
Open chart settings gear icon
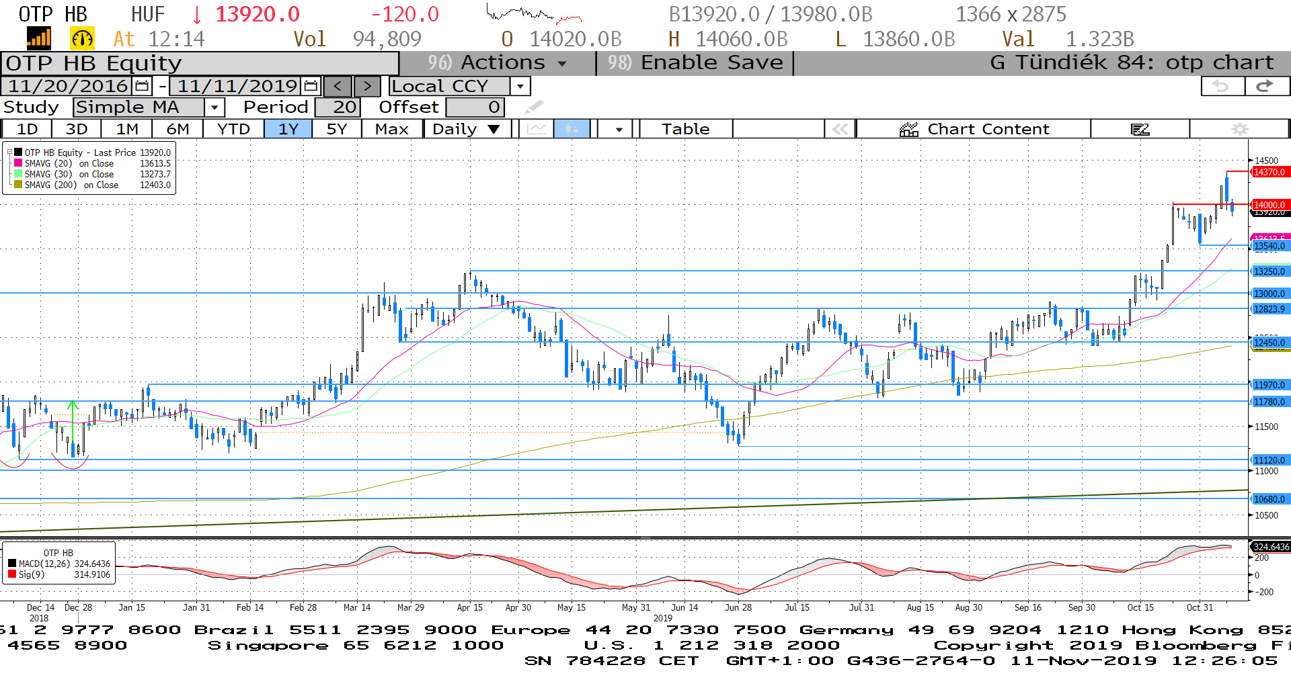pos(1240,129)
